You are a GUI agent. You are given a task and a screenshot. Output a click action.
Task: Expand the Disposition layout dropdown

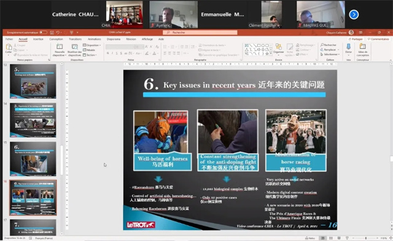point(91,45)
